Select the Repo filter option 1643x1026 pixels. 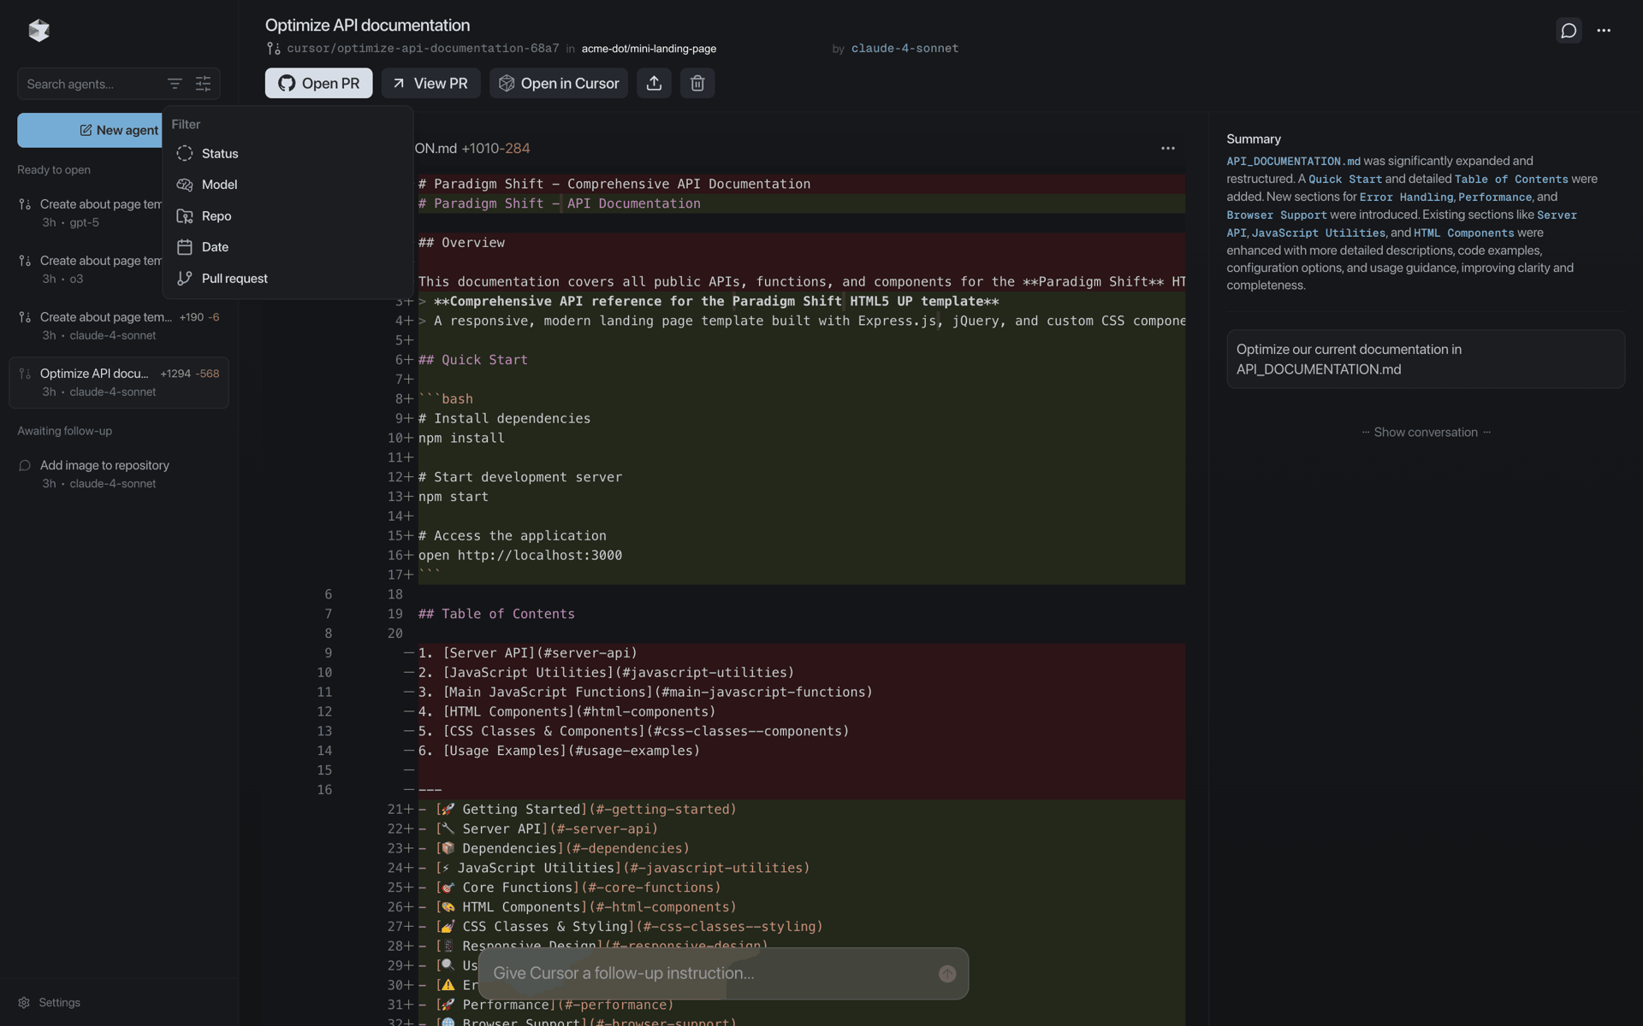pyautogui.click(x=288, y=216)
